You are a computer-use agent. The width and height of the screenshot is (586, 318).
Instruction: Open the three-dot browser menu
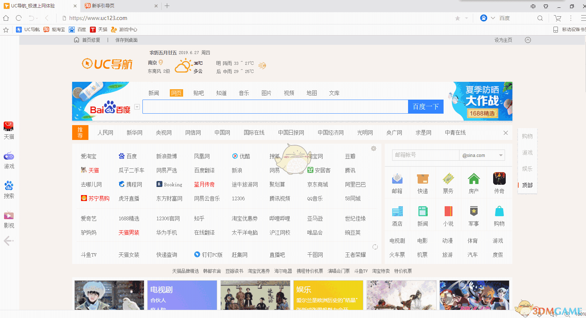tap(571, 18)
